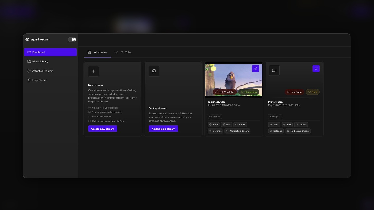Click the 'May, 13 2026, 1920x1080, 30fps' text

284,105
